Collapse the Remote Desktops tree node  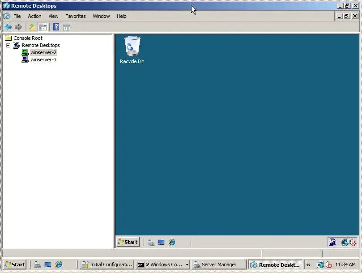9,45
